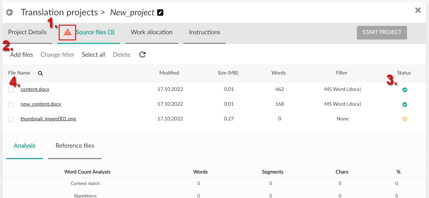429x198 pixels.
Task: Click modified date of thumbnail_image001.png
Action: [x=170, y=119]
